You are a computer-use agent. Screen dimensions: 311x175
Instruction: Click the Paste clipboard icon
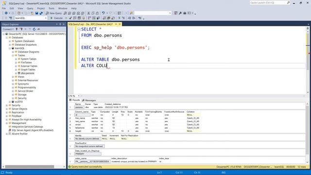pyautogui.click(x=97, y=13)
